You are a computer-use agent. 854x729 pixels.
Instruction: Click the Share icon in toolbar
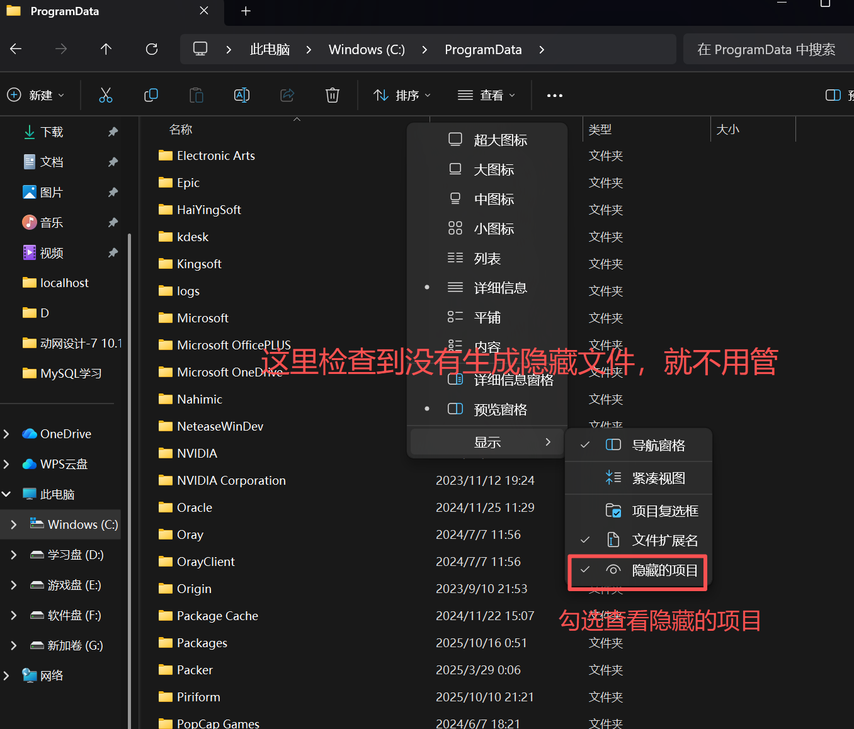(x=287, y=95)
